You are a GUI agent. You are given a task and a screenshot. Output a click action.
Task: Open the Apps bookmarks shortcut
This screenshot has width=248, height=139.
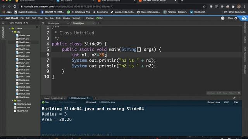[x=7, y=12]
